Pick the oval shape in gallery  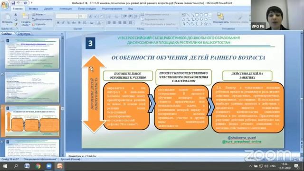tap(201, 15)
